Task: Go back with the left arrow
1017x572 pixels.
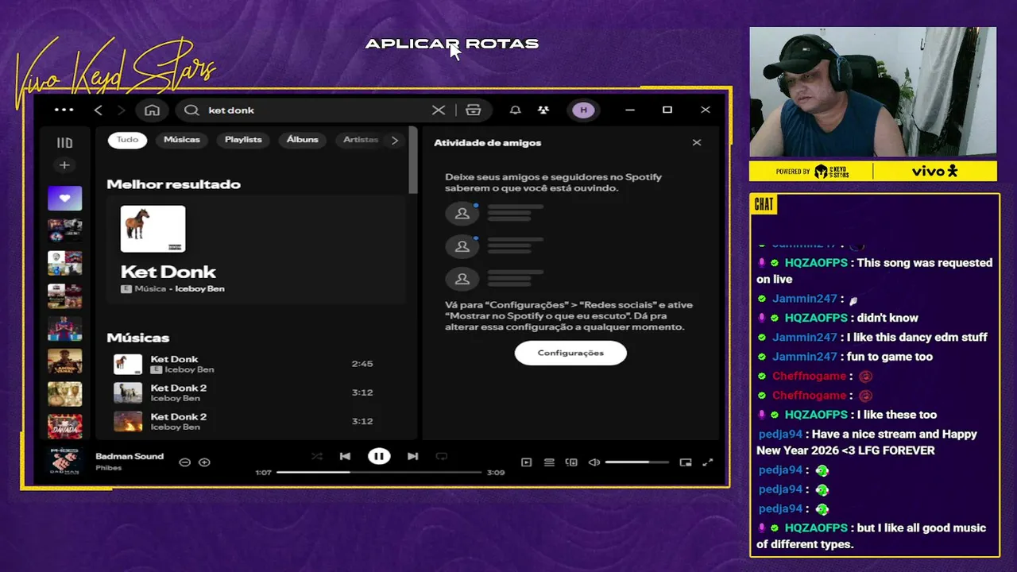Action: [99, 110]
